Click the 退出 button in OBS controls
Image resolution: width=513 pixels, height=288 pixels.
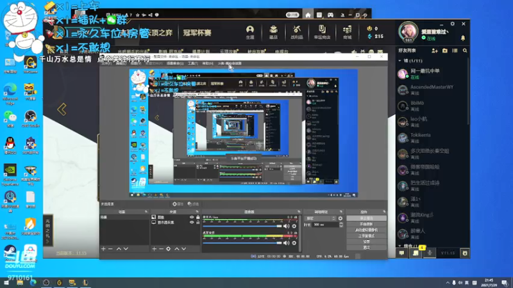pyautogui.click(x=366, y=248)
